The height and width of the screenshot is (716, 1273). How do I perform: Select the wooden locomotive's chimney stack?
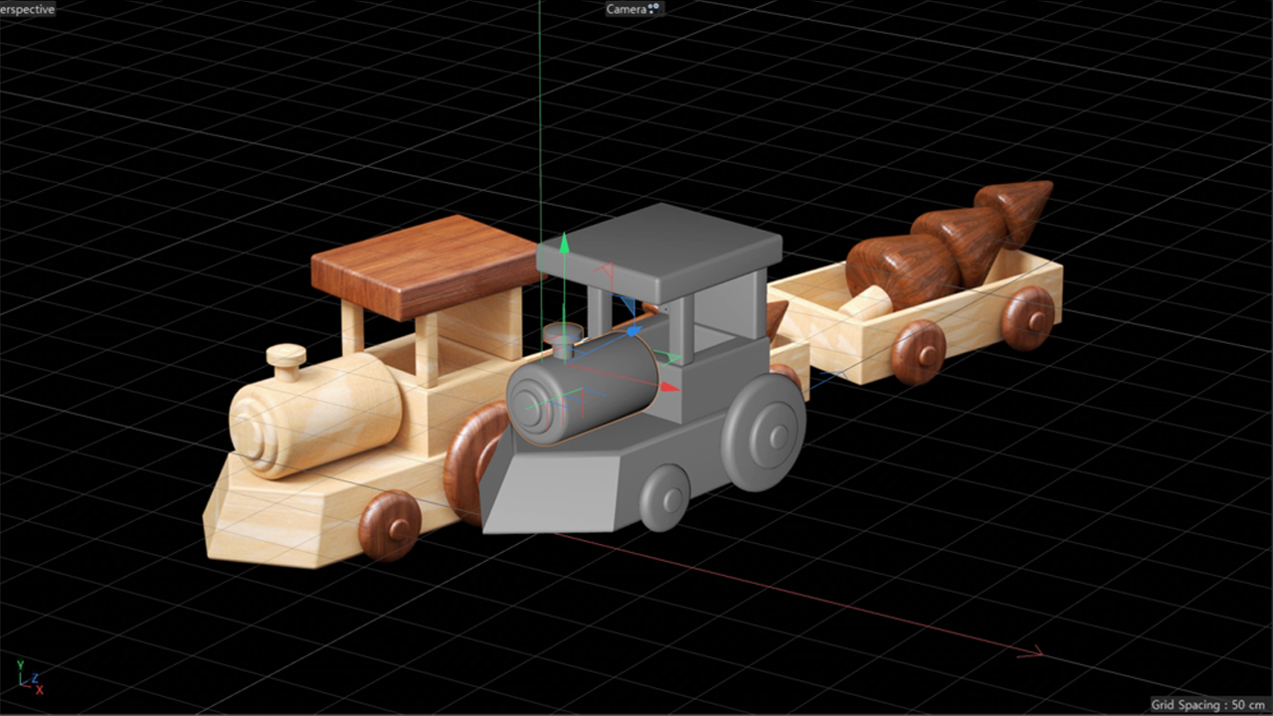point(285,362)
